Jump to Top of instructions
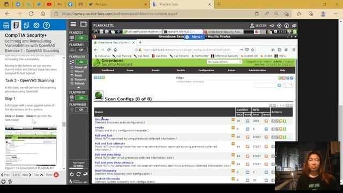The image size is (343, 193). (39, 175)
